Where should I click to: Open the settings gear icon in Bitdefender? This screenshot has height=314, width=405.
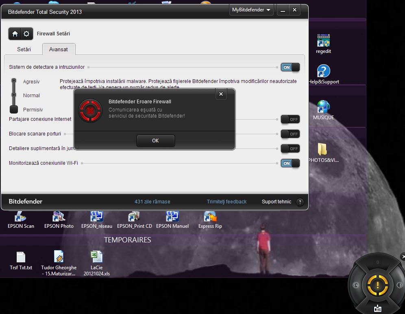point(26,34)
